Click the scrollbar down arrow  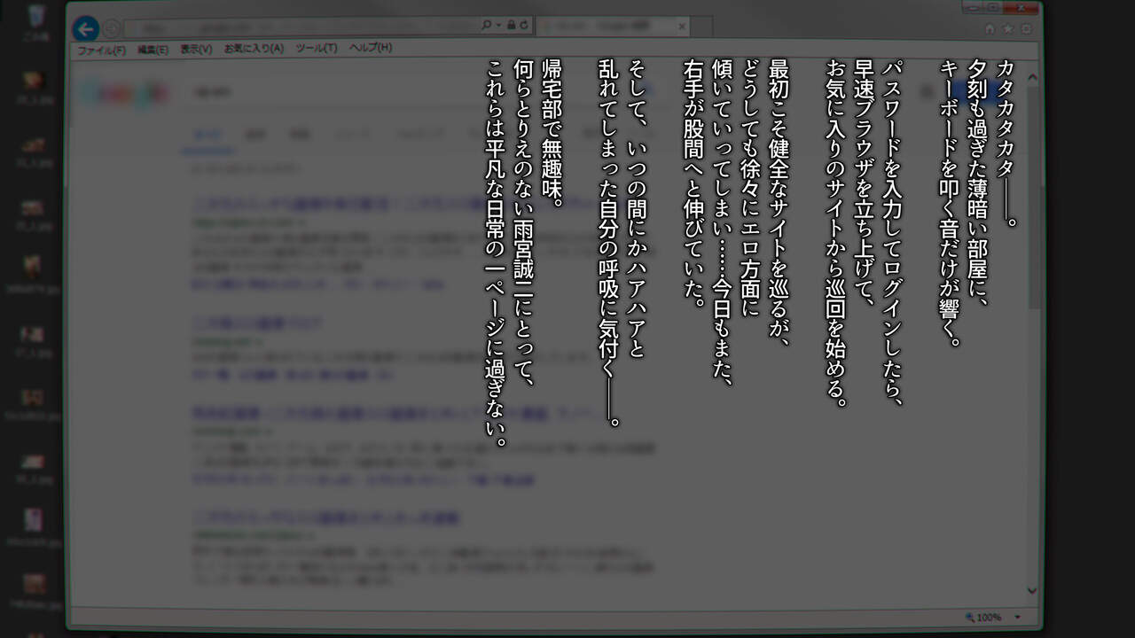pyautogui.click(x=1031, y=590)
